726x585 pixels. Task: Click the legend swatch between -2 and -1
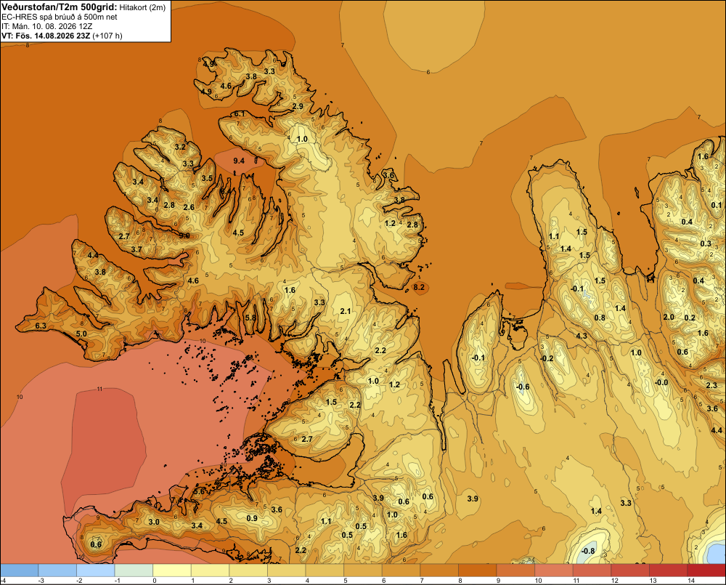point(95,570)
